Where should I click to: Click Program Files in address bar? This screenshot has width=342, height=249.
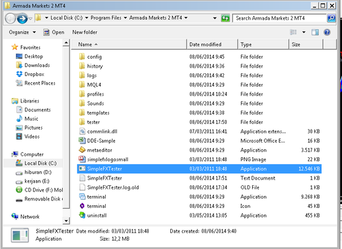click(106, 18)
